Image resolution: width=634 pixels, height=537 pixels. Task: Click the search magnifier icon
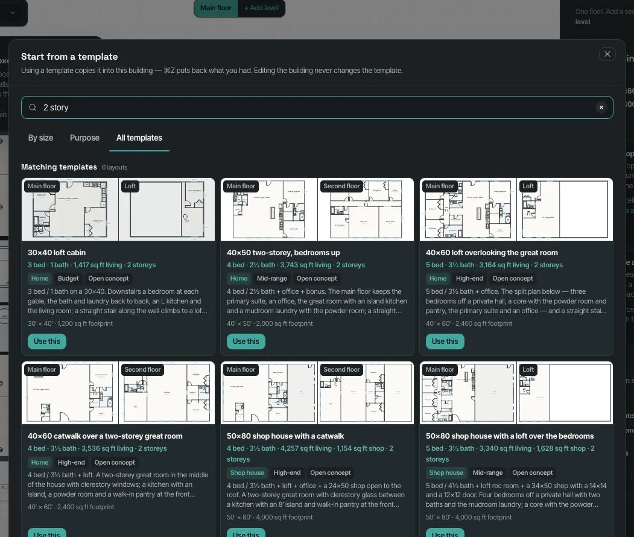click(33, 107)
